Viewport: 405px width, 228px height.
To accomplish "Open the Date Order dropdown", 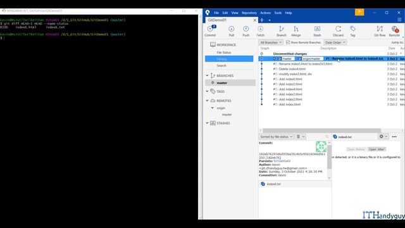I will [335, 42].
